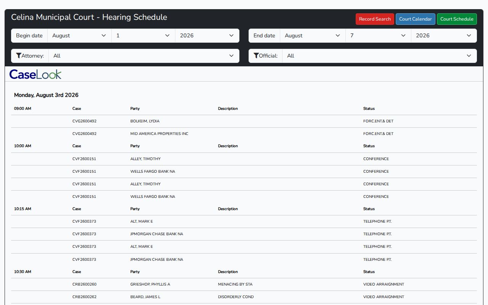Click the 09:00 AM time label

[x=22, y=109]
